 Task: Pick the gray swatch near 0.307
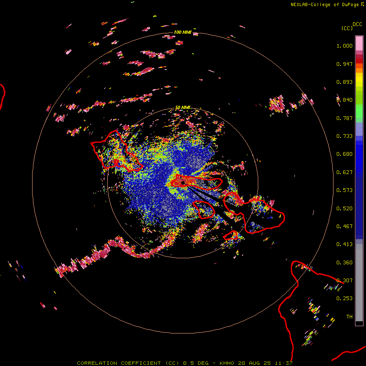tap(359, 283)
